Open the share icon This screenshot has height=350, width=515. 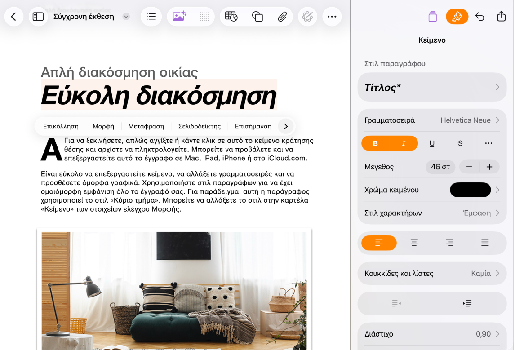coord(501,16)
